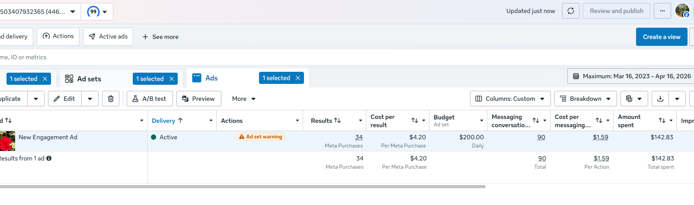Click the info icon beside Results from 1 ad
The image size is (694, 205).
point(49,159)
